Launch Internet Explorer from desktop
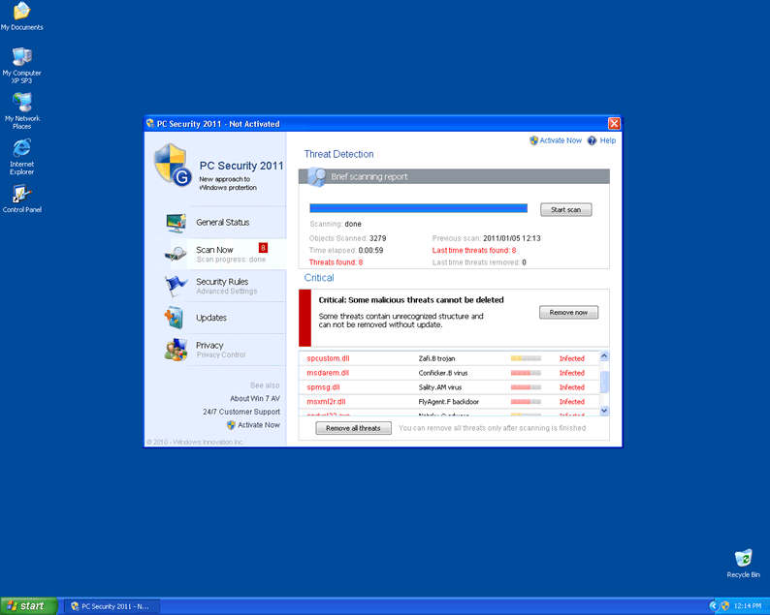 (21, 148)
